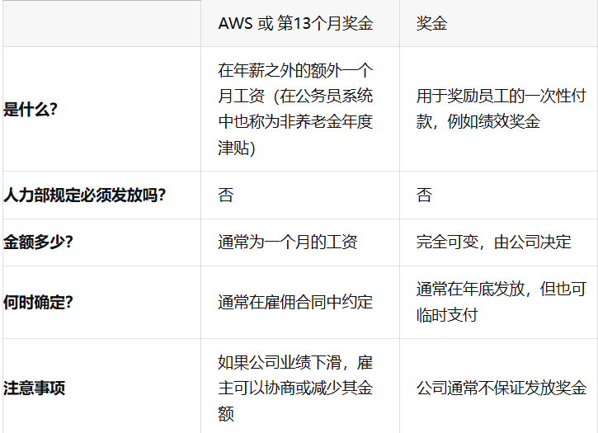Viewport: 598px width, 433px height.
Task: Click the "公司通常不保证发放奖金" cell
Action: pos(501,388)
